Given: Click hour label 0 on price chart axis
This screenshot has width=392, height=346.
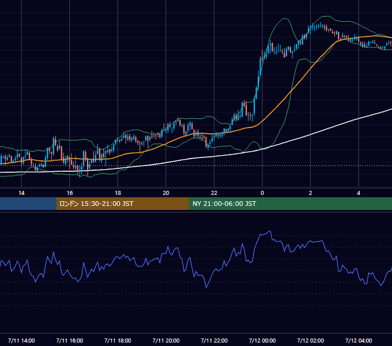Looking at the screenshot, I should tap(262, 193).
